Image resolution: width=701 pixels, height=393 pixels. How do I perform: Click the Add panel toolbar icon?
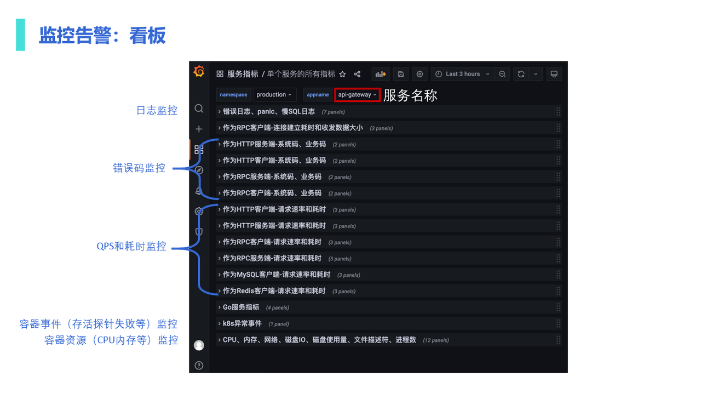click(x=381, y=74)
